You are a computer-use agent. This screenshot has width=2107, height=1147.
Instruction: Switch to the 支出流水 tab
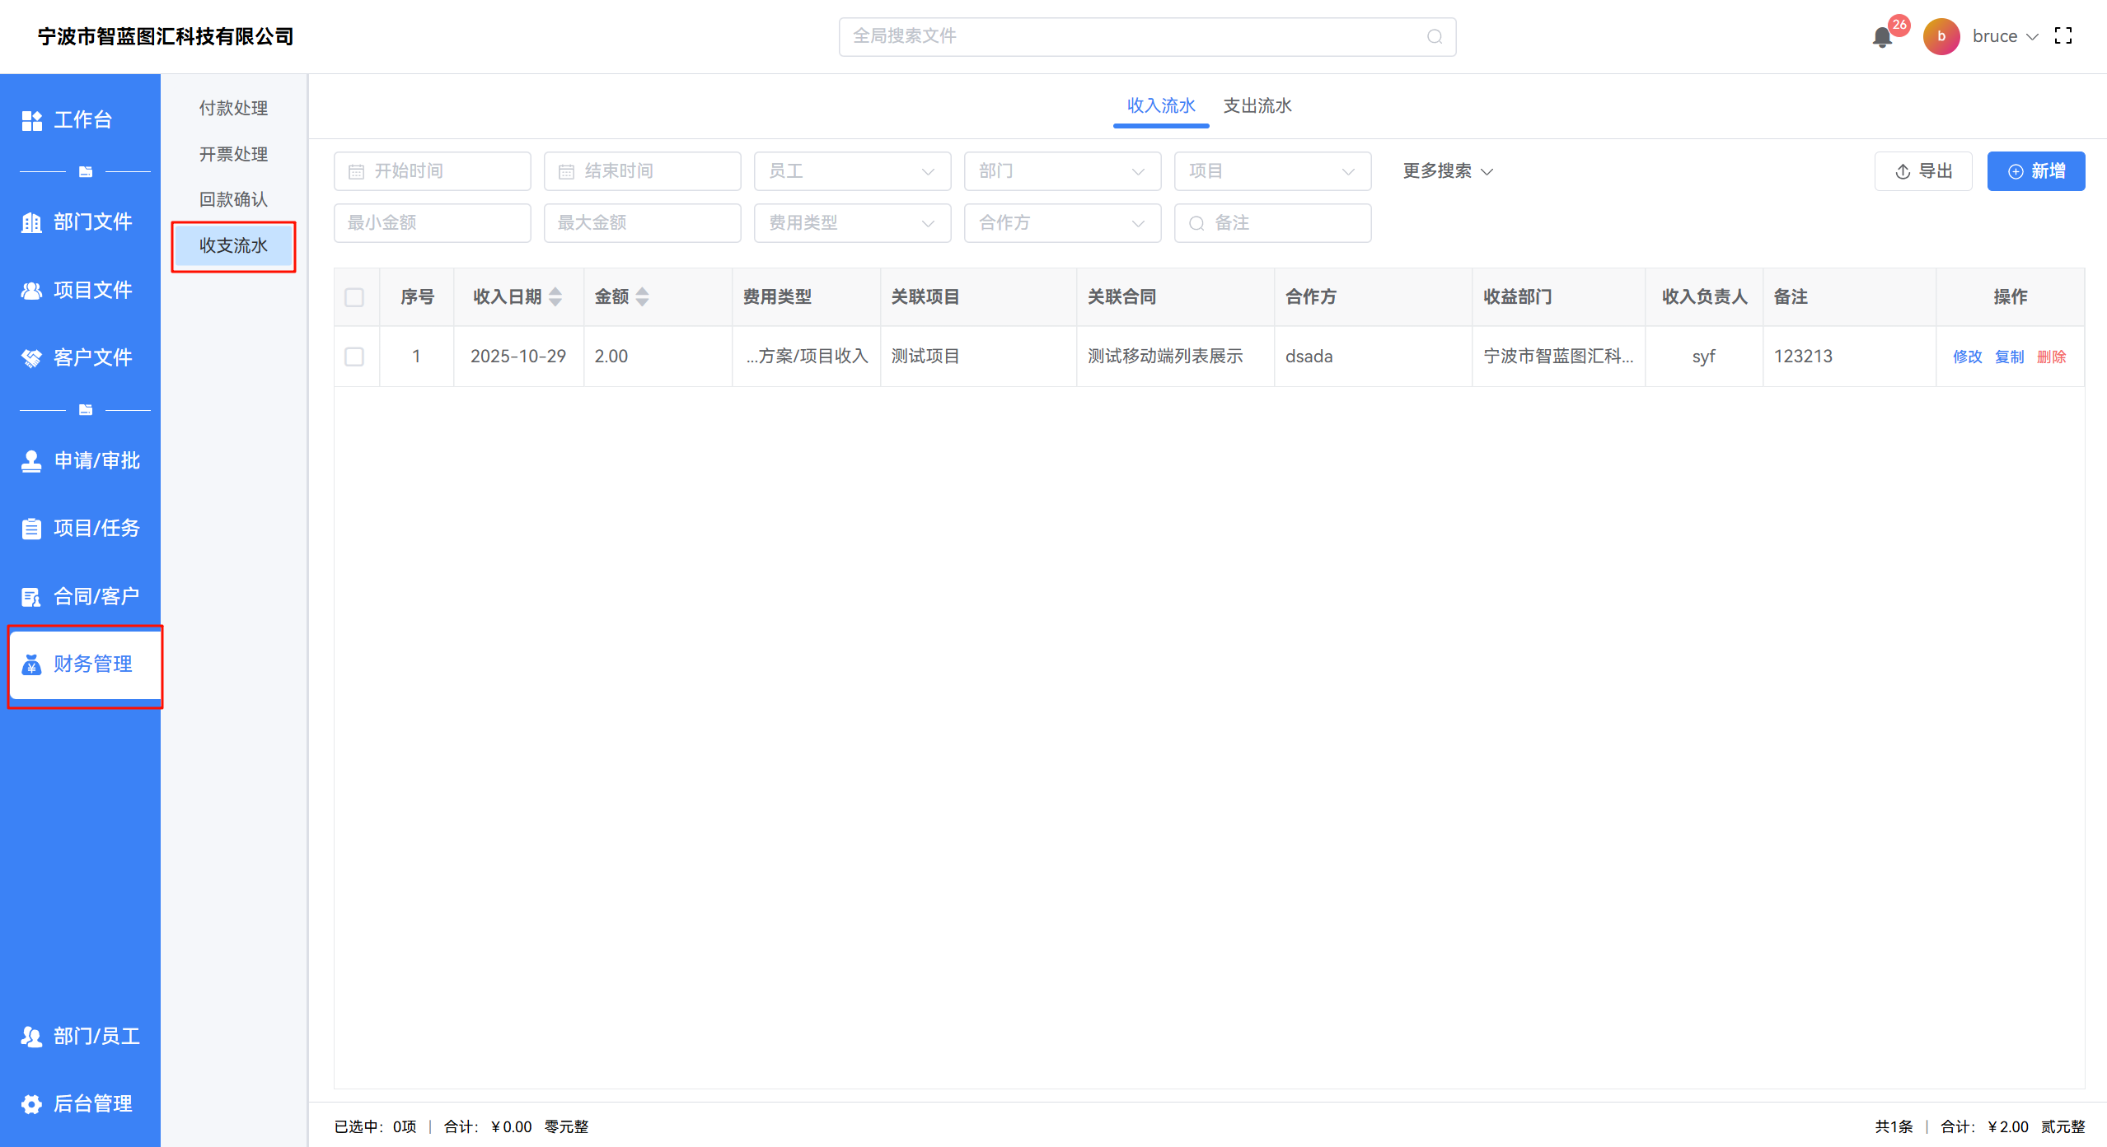(1257, 106)
